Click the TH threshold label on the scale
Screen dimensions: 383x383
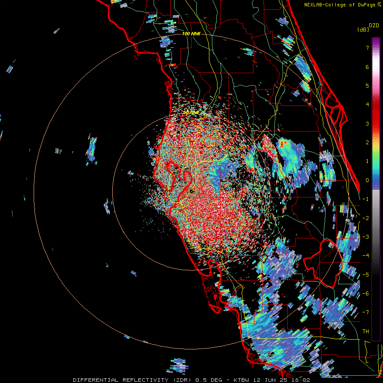pyautogui.click(x=366, y=332)
